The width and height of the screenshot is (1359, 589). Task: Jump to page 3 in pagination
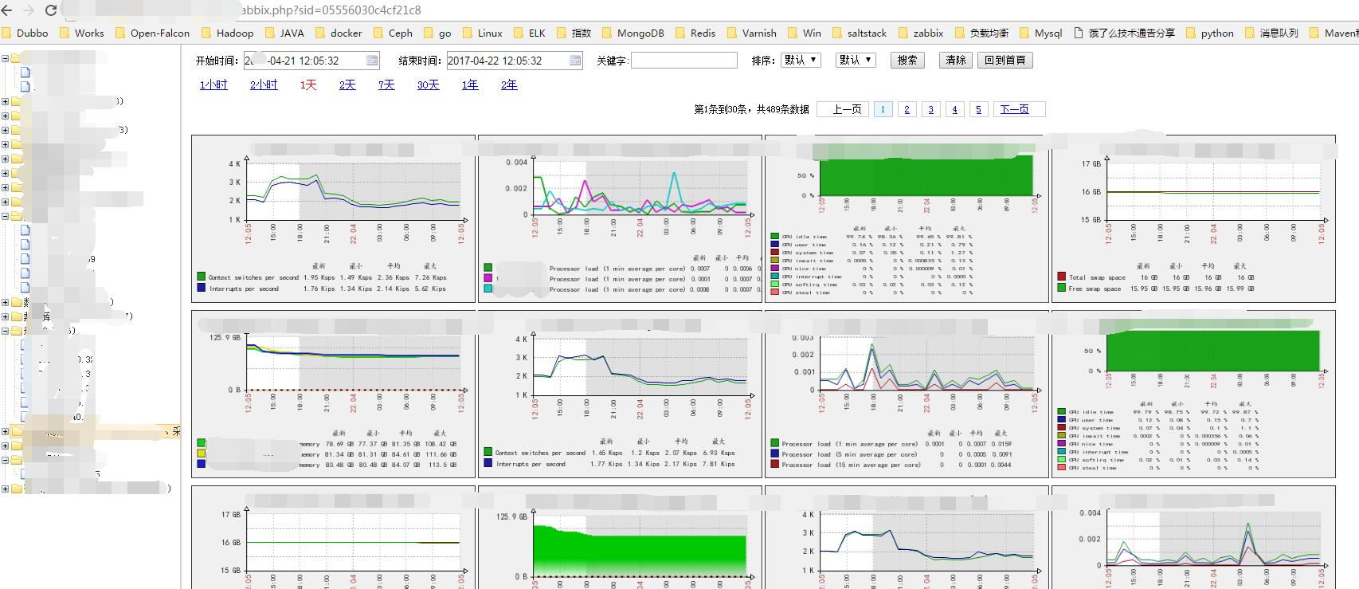point(930,109)
